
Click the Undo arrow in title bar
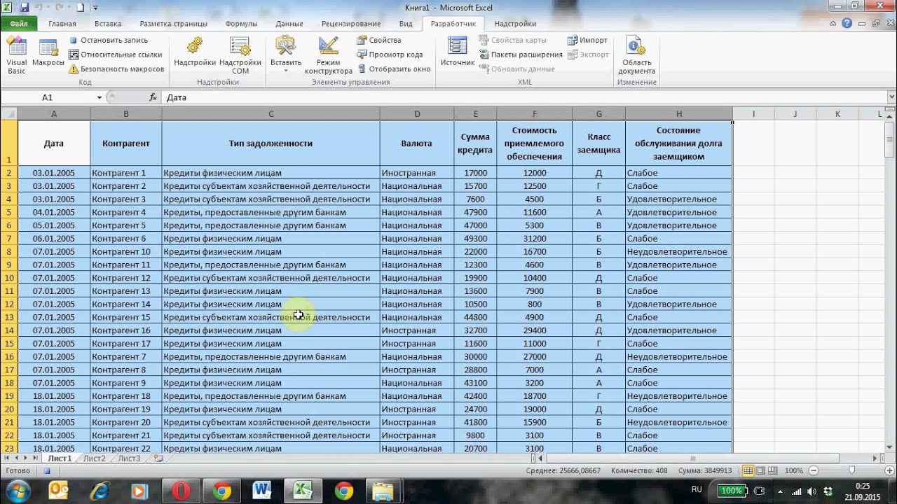point(39,8)
